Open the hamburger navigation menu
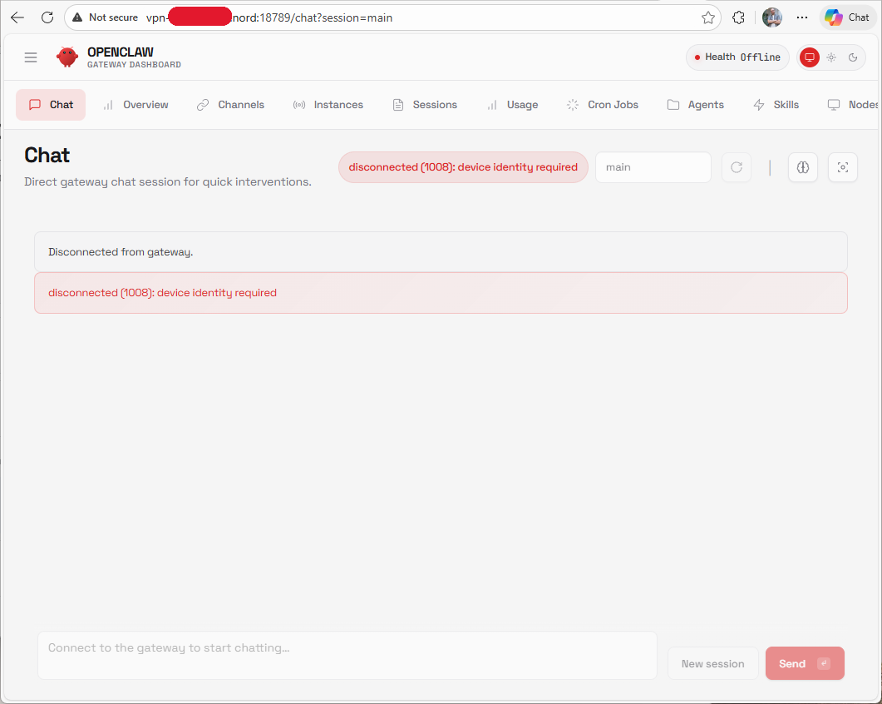Screen dimensions: 882x704 click(x=31, y=57)
